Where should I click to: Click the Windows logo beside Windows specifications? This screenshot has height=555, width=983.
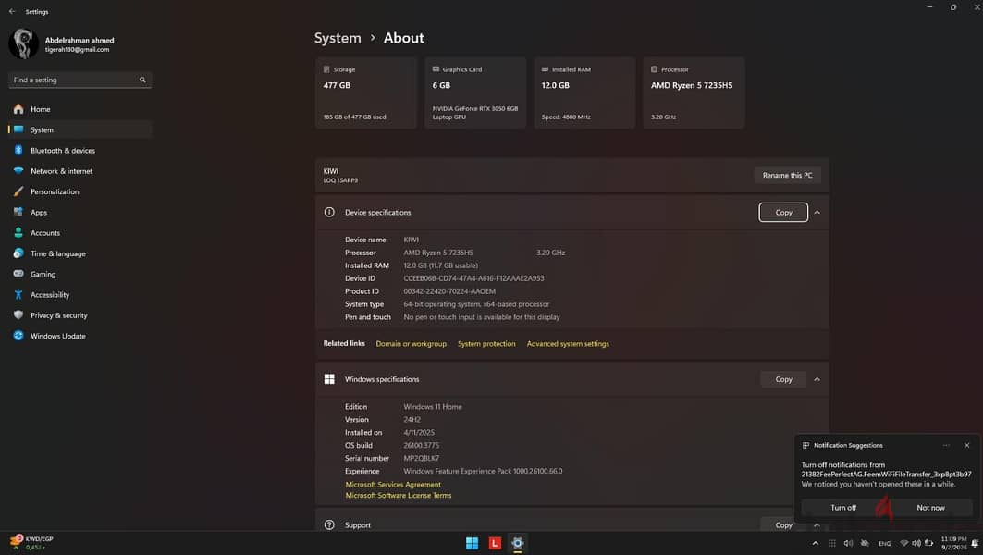click(x=329, y=378)
